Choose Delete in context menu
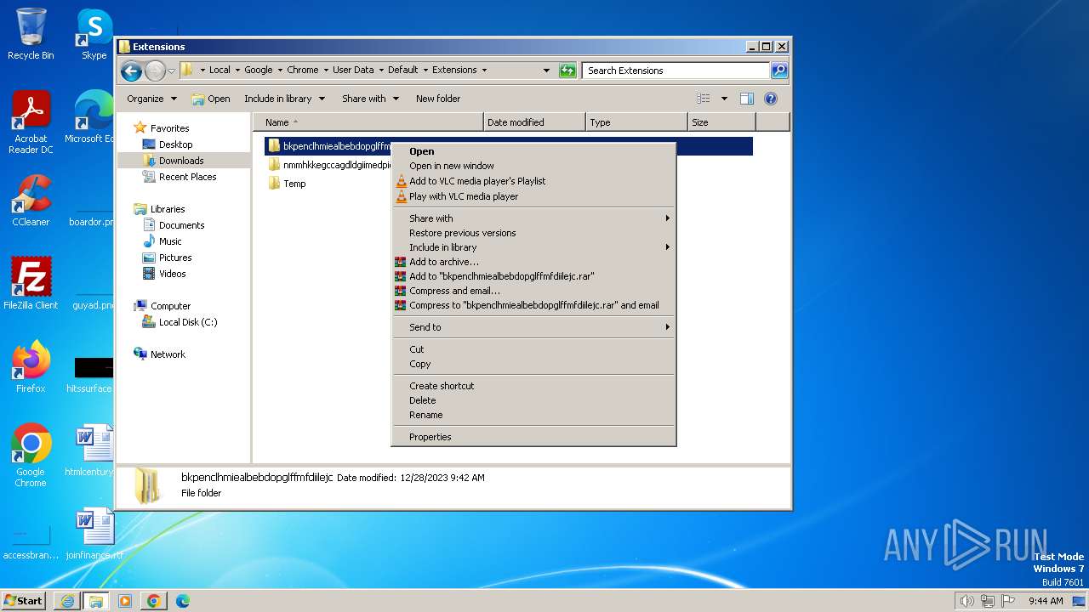This screenshot has width=1089, height=612. 533,400
